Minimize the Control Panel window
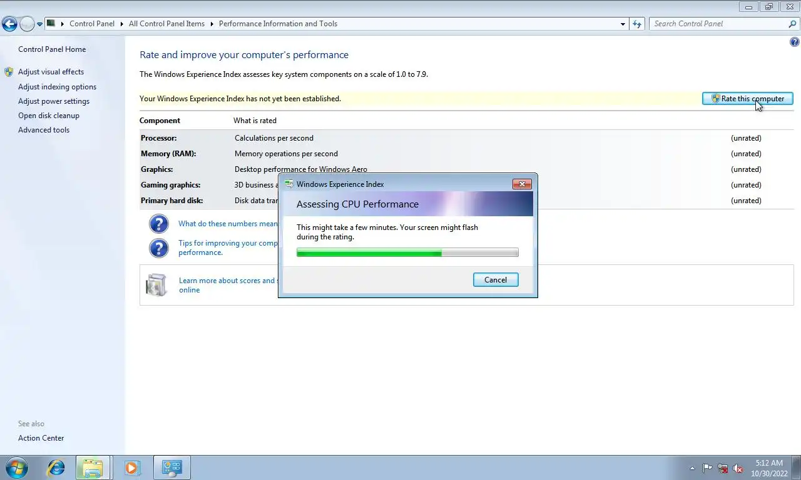 (748, 7)
